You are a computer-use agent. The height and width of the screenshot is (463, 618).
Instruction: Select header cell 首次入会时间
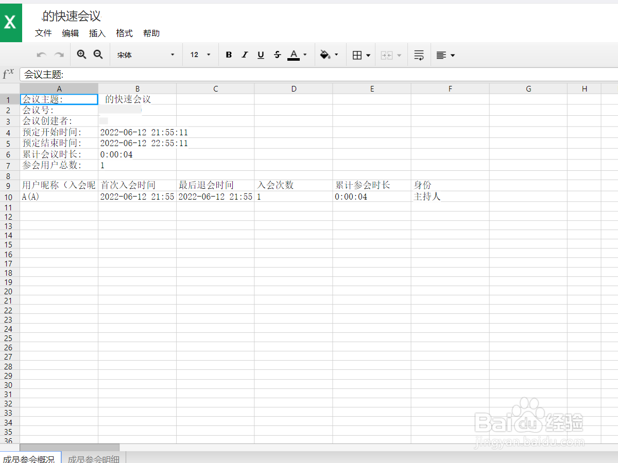(x=137, y=185)
